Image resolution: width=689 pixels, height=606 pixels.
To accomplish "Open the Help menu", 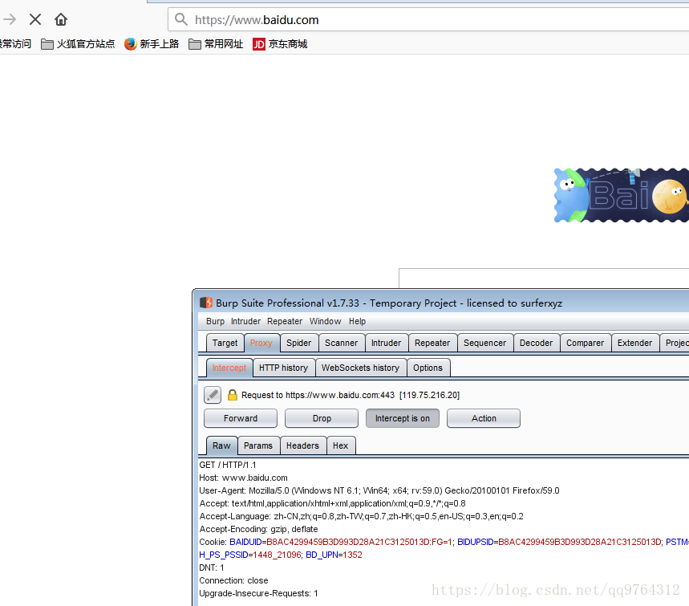I will pos(357,322).
